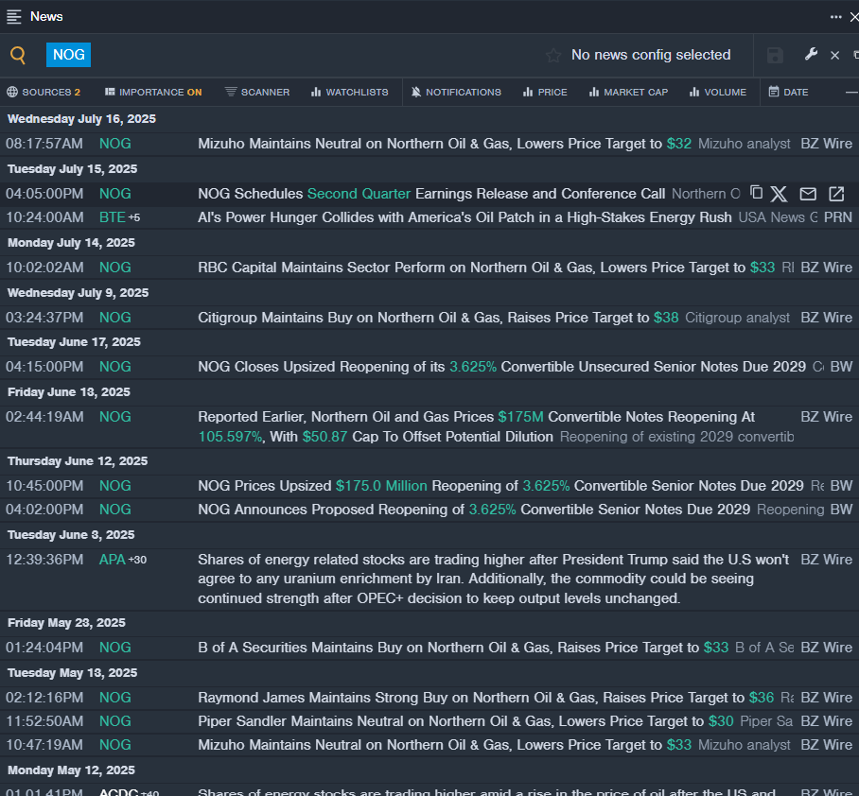Toggle the favorite star for news config
Screen dimensions: 859x796
point(553,55)
